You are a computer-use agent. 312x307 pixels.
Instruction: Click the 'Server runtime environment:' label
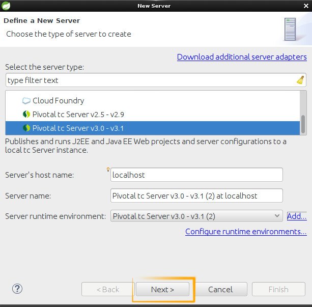(55, 216)
